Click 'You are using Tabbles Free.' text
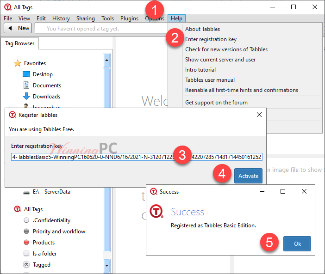 42,129
